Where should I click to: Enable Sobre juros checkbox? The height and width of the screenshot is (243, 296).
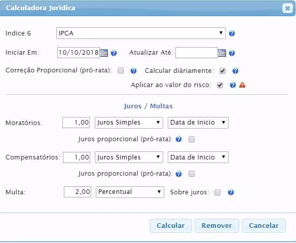click(217, 192)
